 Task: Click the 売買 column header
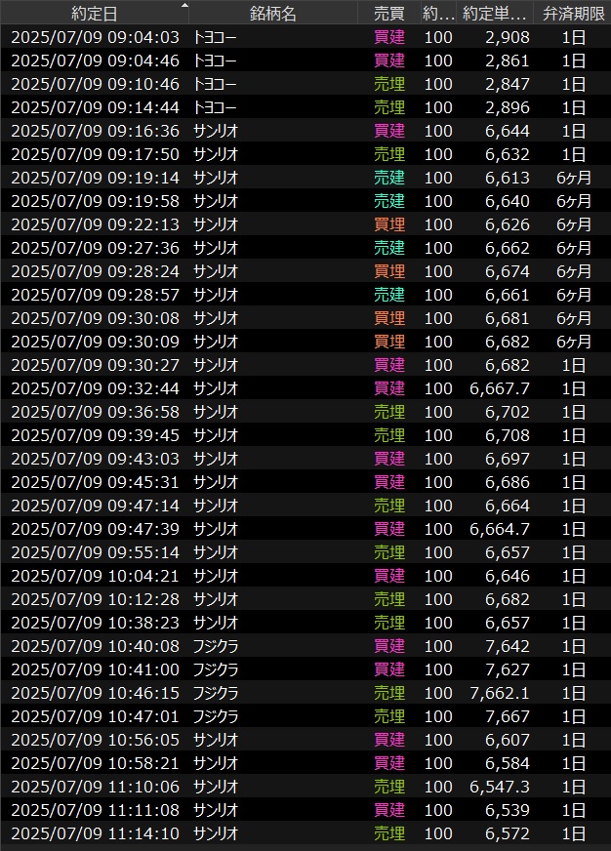389,13
